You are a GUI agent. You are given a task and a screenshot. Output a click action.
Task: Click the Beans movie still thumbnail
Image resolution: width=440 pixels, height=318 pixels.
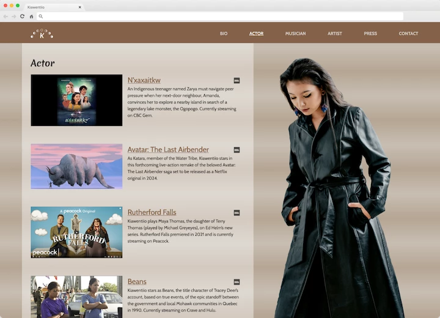[x=76, y=297]
